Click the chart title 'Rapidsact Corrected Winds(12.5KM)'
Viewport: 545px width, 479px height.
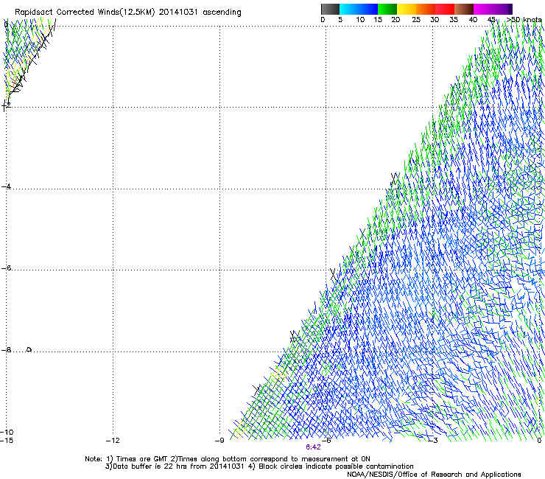[x=85, y=13]
